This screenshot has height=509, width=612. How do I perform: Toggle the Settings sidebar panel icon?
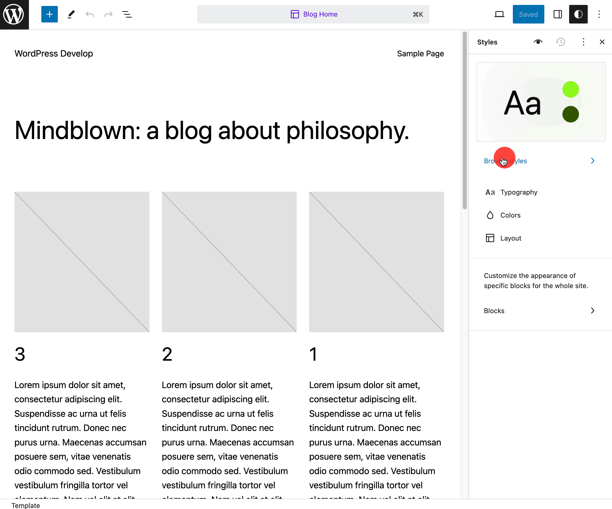[x=558, y=14]
